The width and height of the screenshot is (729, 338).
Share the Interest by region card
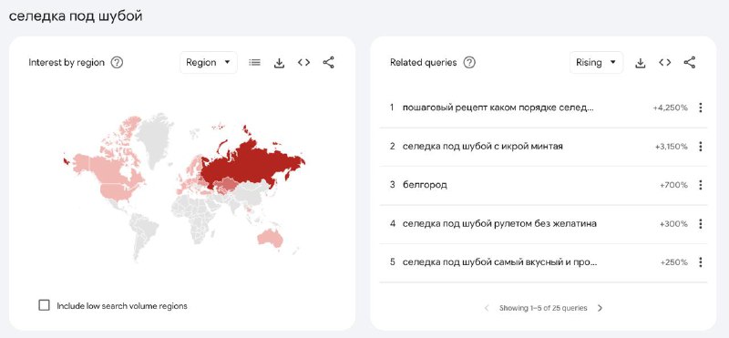328,62
